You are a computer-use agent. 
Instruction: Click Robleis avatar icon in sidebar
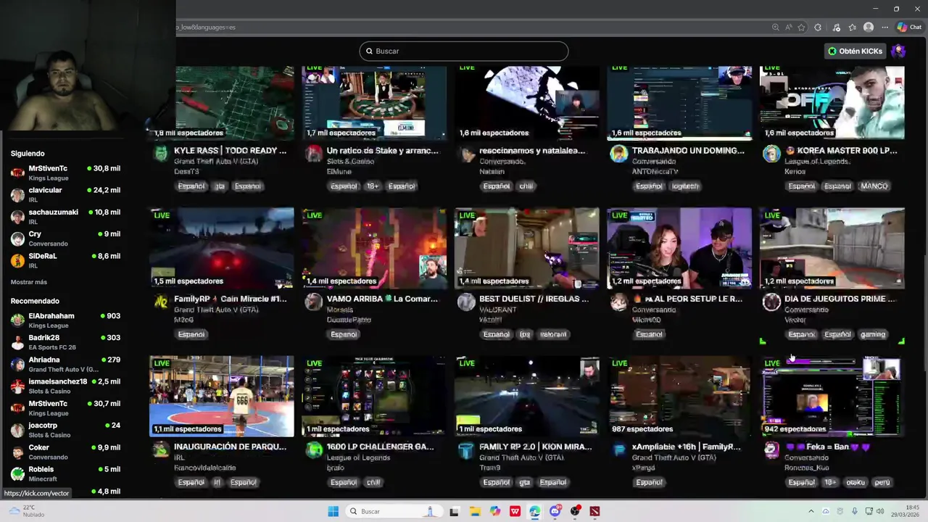click(17, 473)
